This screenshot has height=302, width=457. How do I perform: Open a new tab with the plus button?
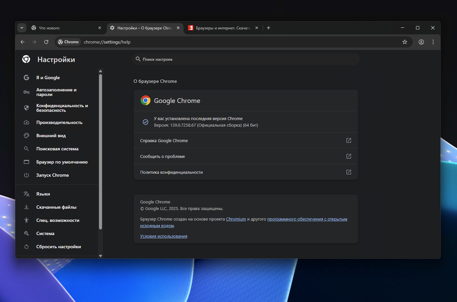[268, 28]
